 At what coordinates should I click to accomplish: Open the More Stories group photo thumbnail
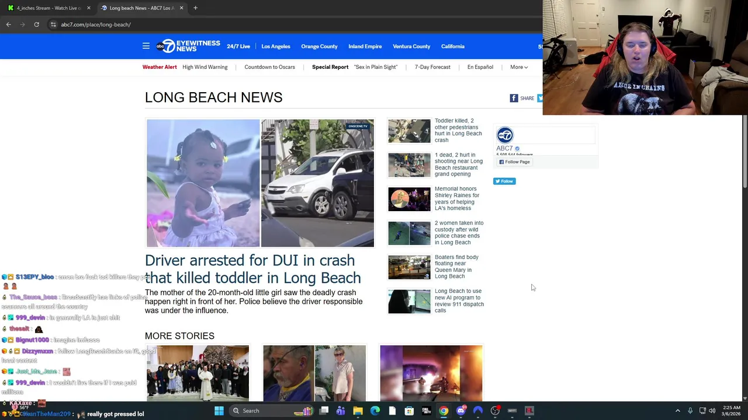click(x=198, y=373)
